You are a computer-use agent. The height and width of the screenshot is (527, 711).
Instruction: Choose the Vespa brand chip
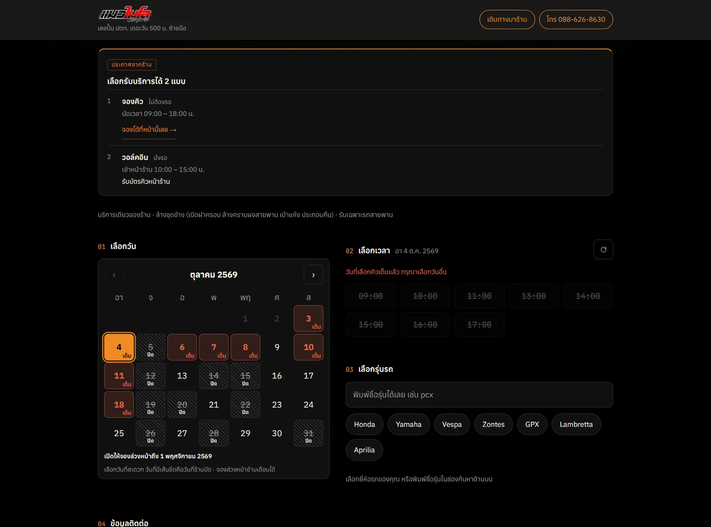coord(452,424)
